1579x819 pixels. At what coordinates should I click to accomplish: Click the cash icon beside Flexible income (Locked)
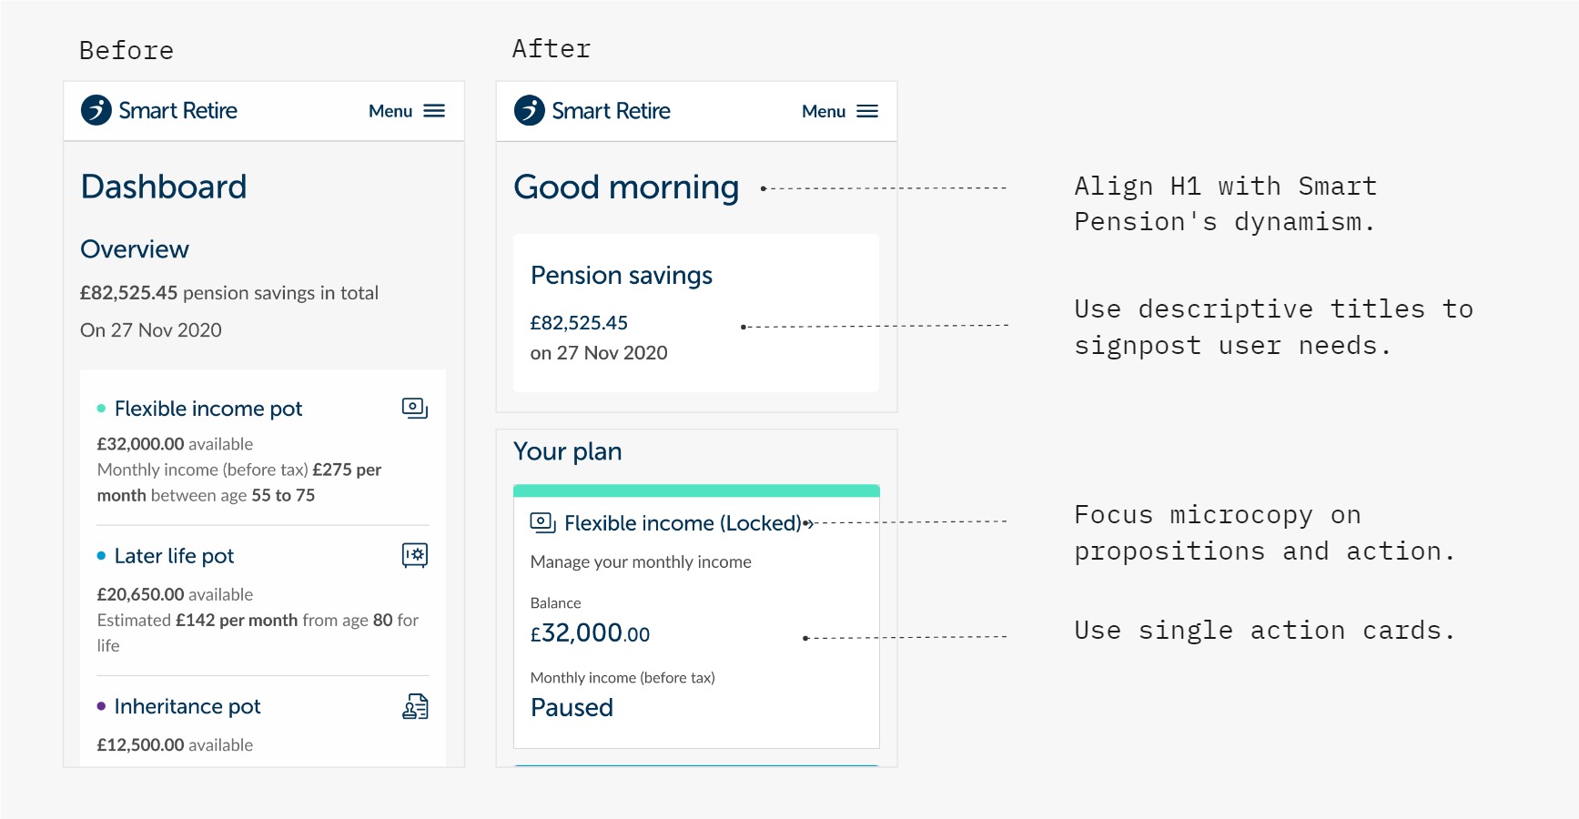click(542, 522)
